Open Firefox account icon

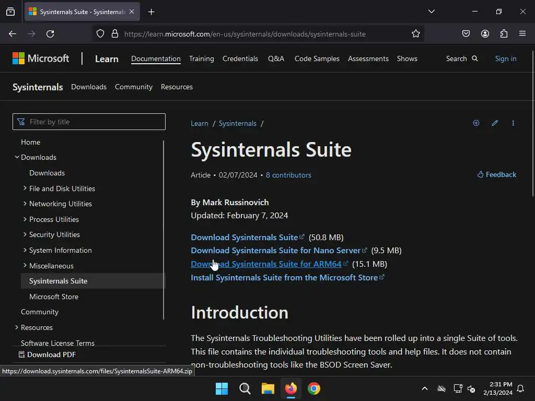click(485, 34)
